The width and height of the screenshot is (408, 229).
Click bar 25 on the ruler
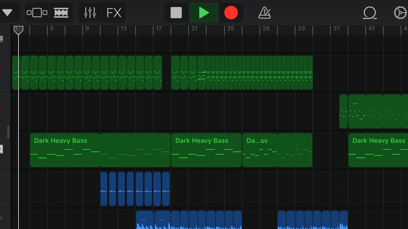(x=230, y=29)
